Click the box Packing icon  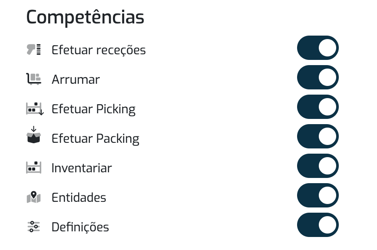point(34,135)
